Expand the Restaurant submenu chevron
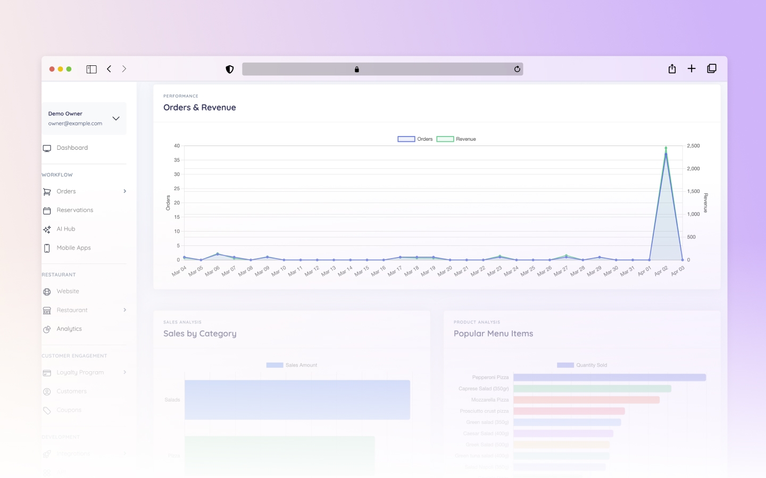Viewport: 766px width, 478px height. (125, 310)
